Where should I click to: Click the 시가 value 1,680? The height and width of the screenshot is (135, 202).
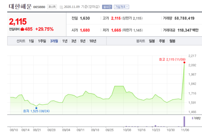coord(85,30)
